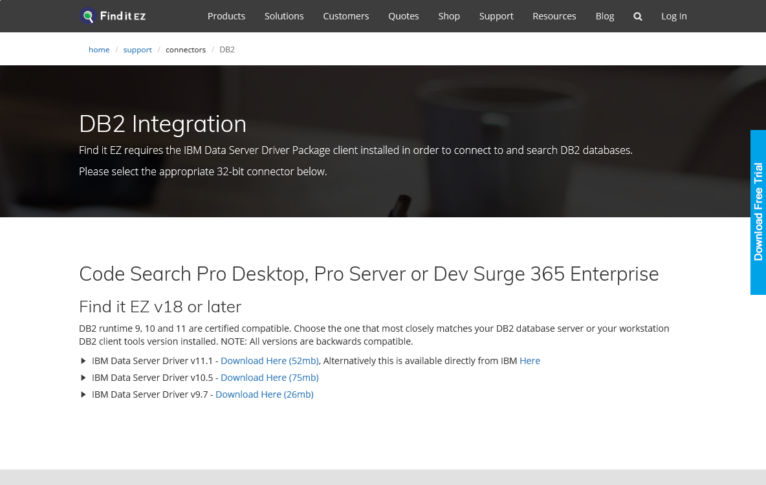Screen dimensions: 766x485
Task: Expand the IBM Data Server Driver v10.5 triangle
Action: pos(83,378)
